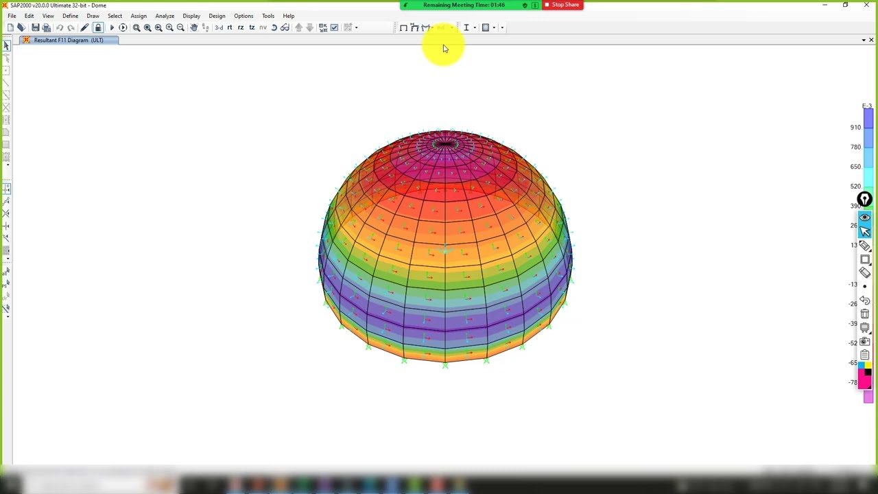The height and width of the screenshot is (494, 878).
Task: Set the rt plane view
Action: pos(230,27)
